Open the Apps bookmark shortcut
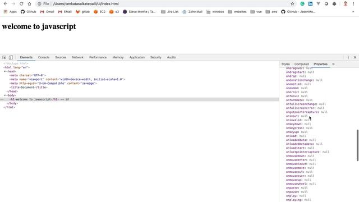The image size is (359, 202). [x=10, y=12]
